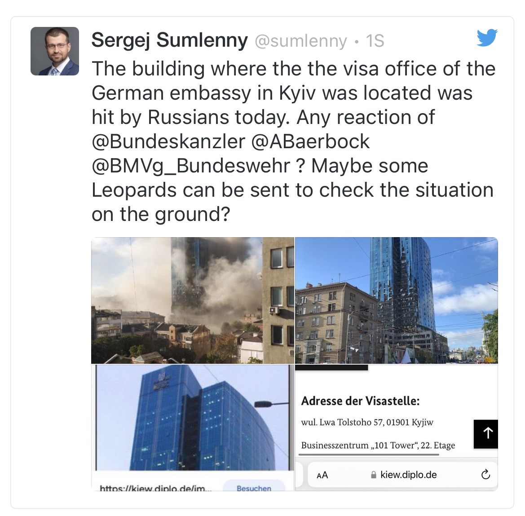Tap the browser reload icon

click(x=485, y=475)
